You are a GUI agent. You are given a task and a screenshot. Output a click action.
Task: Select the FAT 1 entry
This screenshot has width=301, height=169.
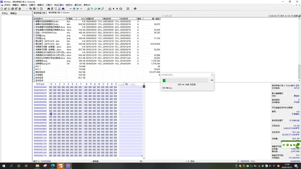(38, 67)
